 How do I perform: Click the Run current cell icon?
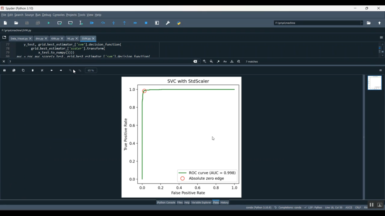point(60,23)
